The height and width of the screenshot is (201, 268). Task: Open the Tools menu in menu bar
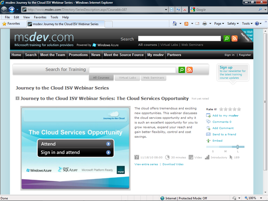tap(54, 17)
